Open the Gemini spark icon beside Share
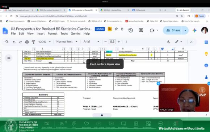The image size is (210, 132). point(194,30)
